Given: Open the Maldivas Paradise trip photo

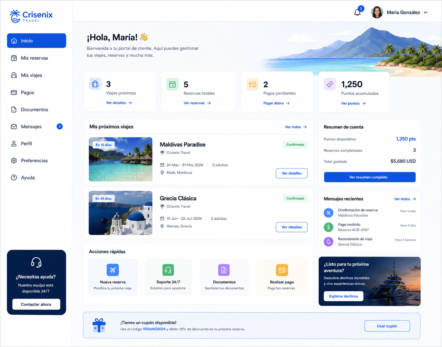Looking at the screenshot, I should coord(121,159).
